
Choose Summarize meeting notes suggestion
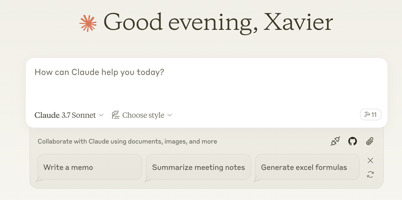coord(198,167)
